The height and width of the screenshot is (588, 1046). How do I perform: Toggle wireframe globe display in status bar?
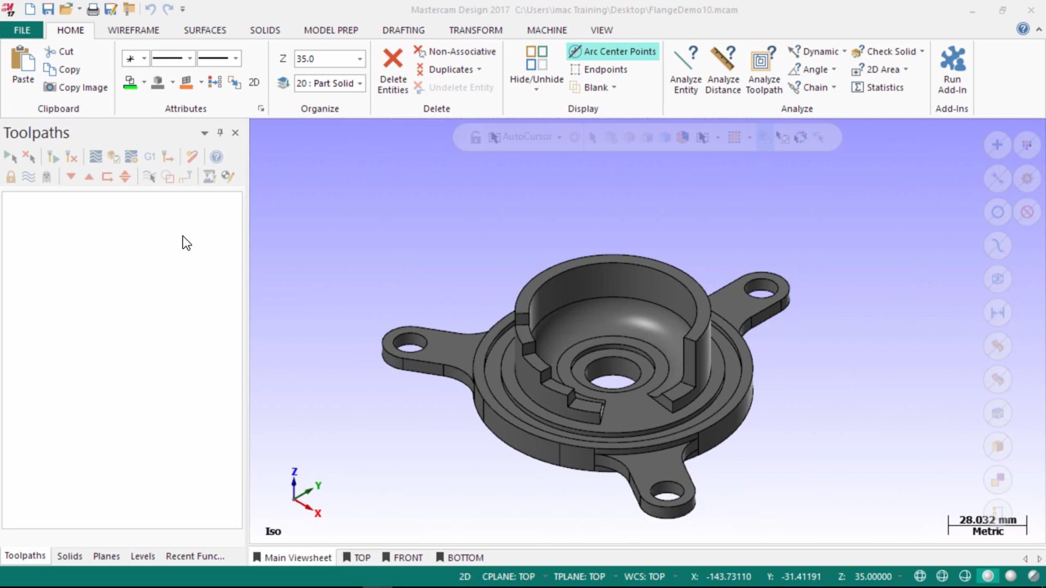[920, 576]
